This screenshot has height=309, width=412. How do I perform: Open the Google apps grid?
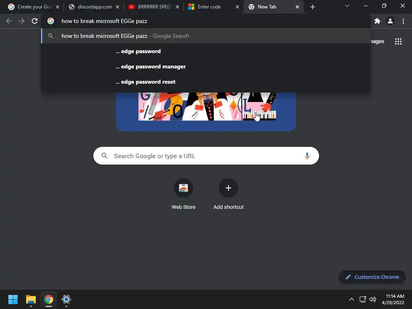(x=398, y=41)
